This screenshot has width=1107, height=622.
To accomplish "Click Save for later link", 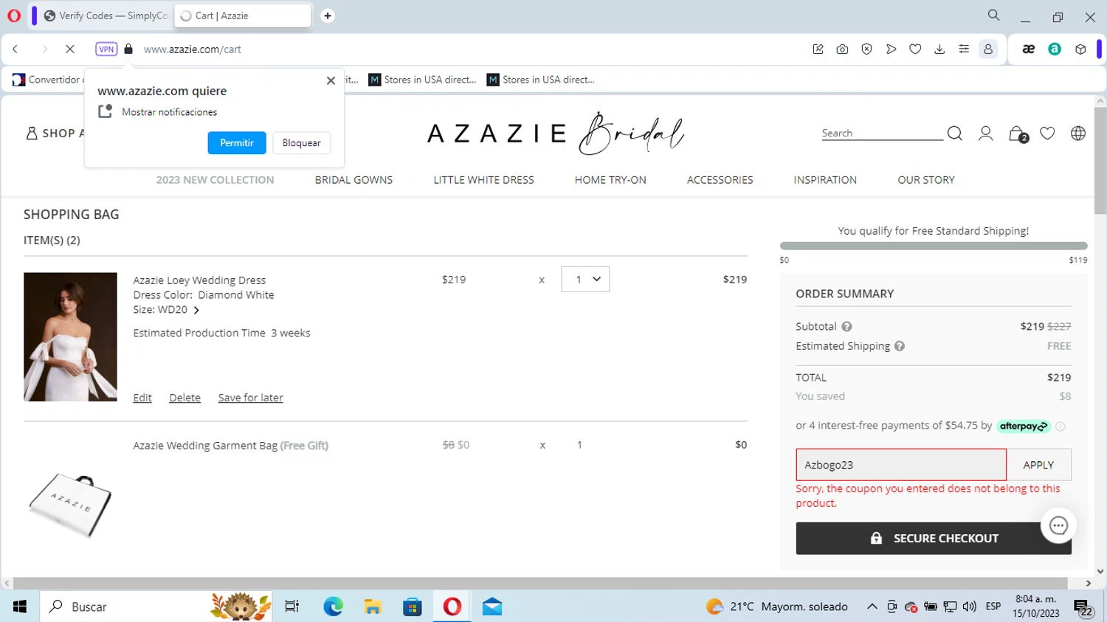I will point(250,398).
